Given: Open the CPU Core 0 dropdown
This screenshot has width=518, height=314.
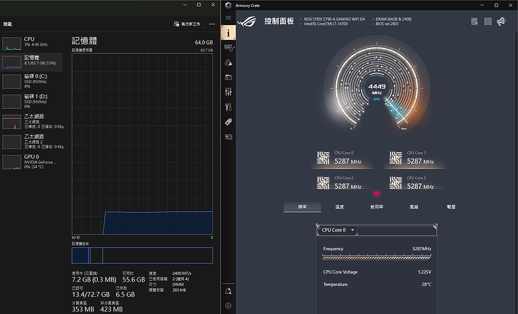Looking at the screenshot, I should coord(337,230).
